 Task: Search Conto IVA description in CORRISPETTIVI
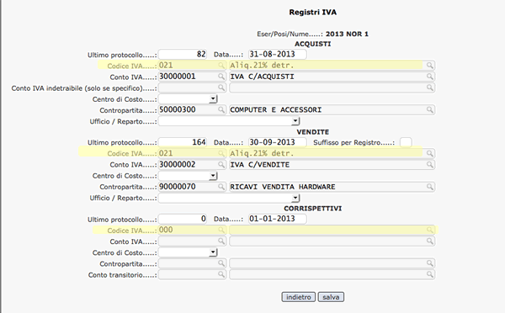(429, 241)
